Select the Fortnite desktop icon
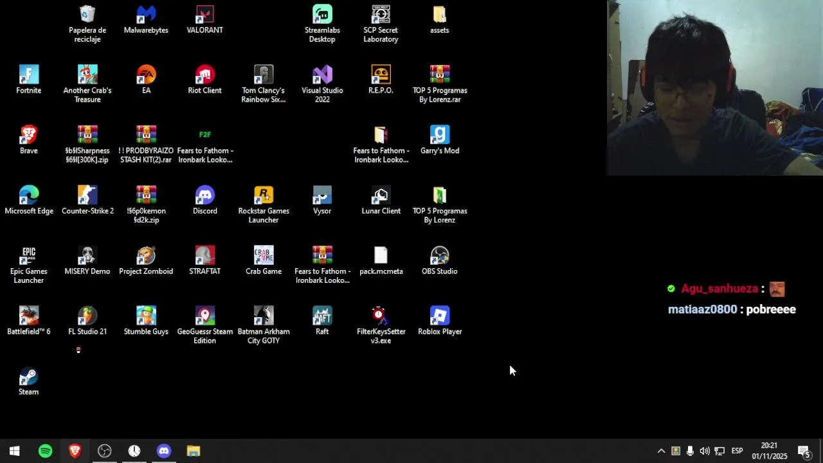 tap(28, 80)
